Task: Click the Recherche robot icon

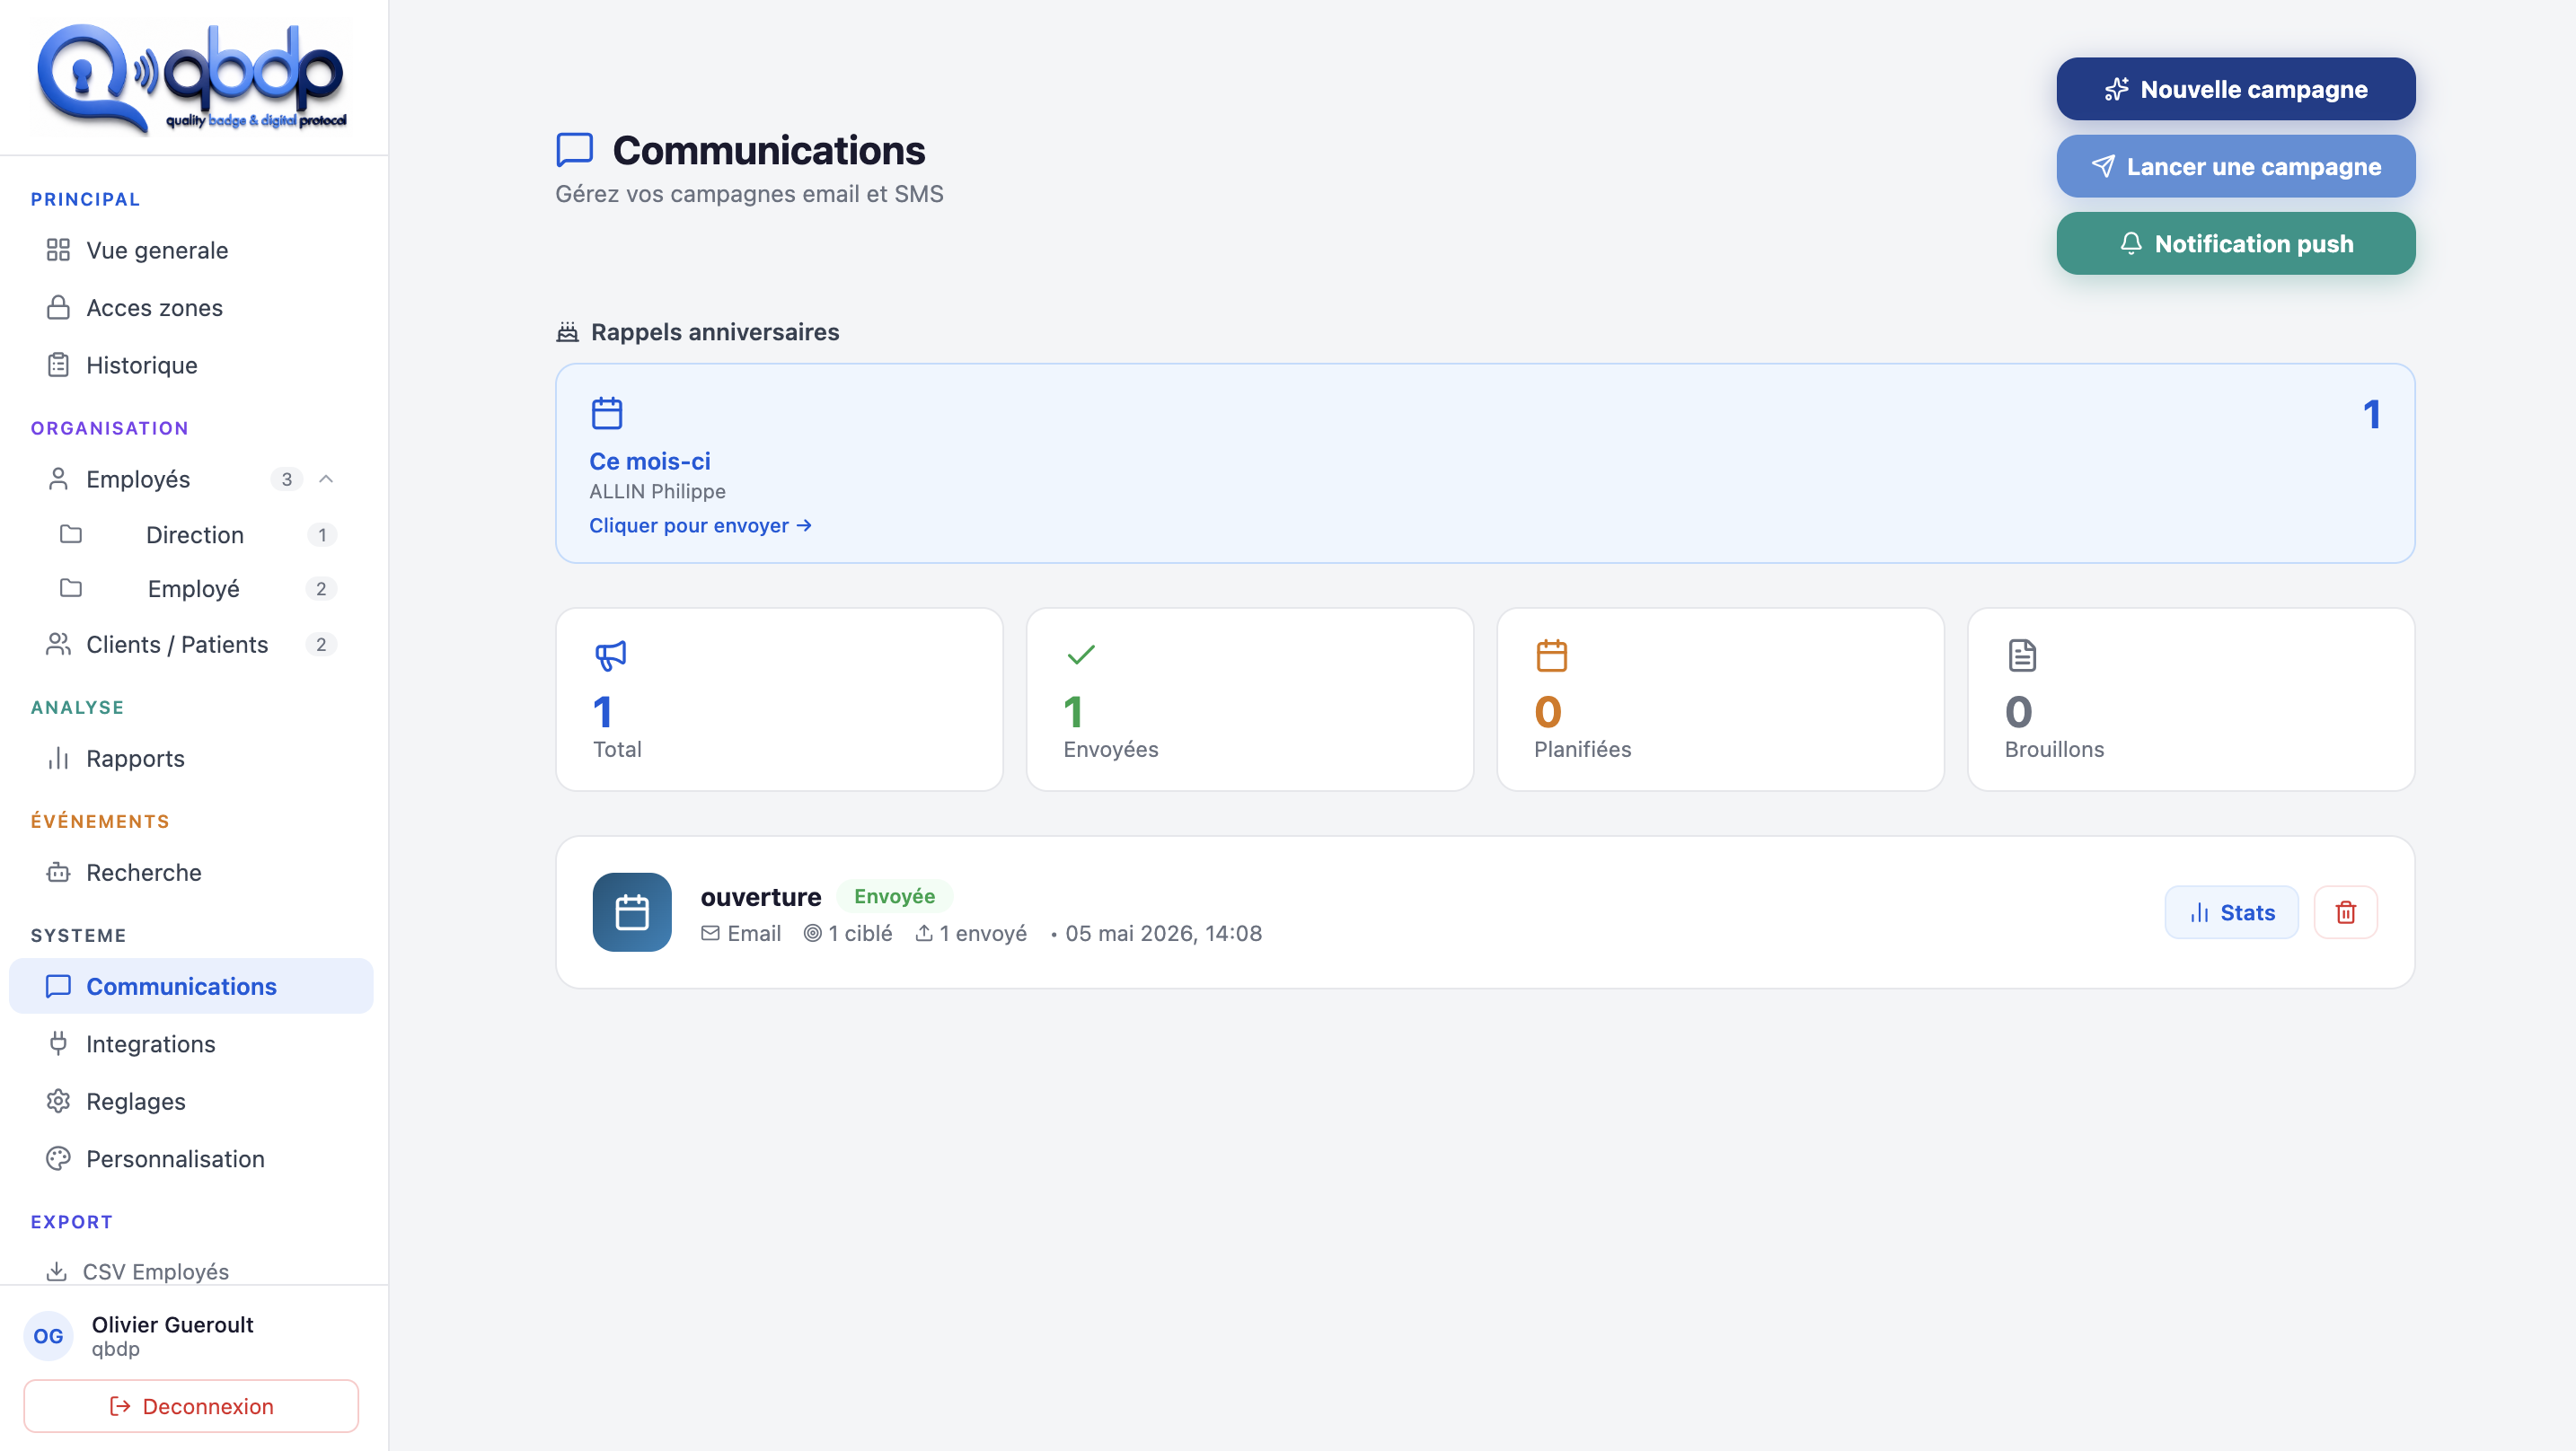Action: (58, 872)
